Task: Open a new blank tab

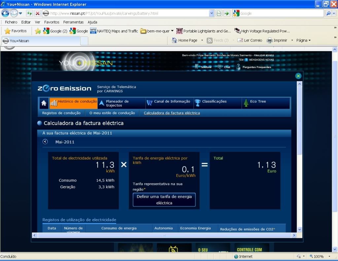Action: pos(84,41)
